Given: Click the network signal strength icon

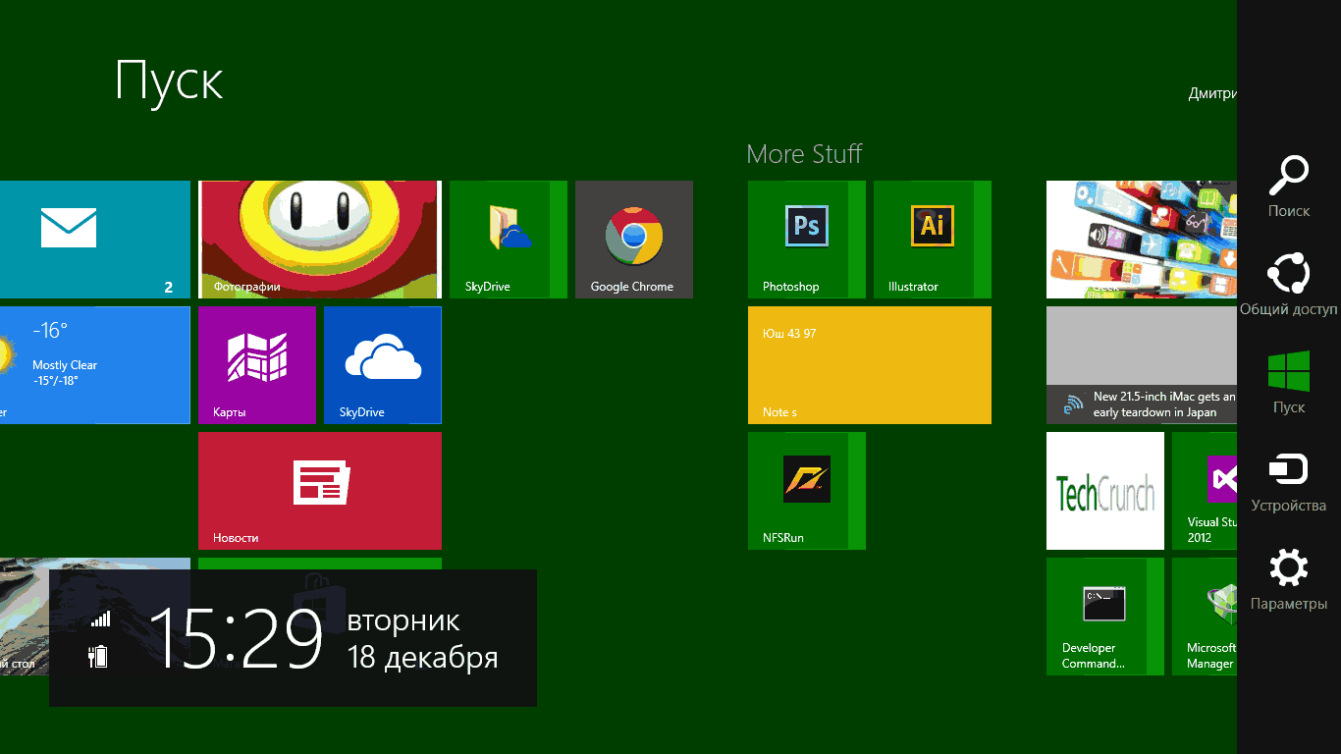Looking at the screenshot, I should 101,619.
